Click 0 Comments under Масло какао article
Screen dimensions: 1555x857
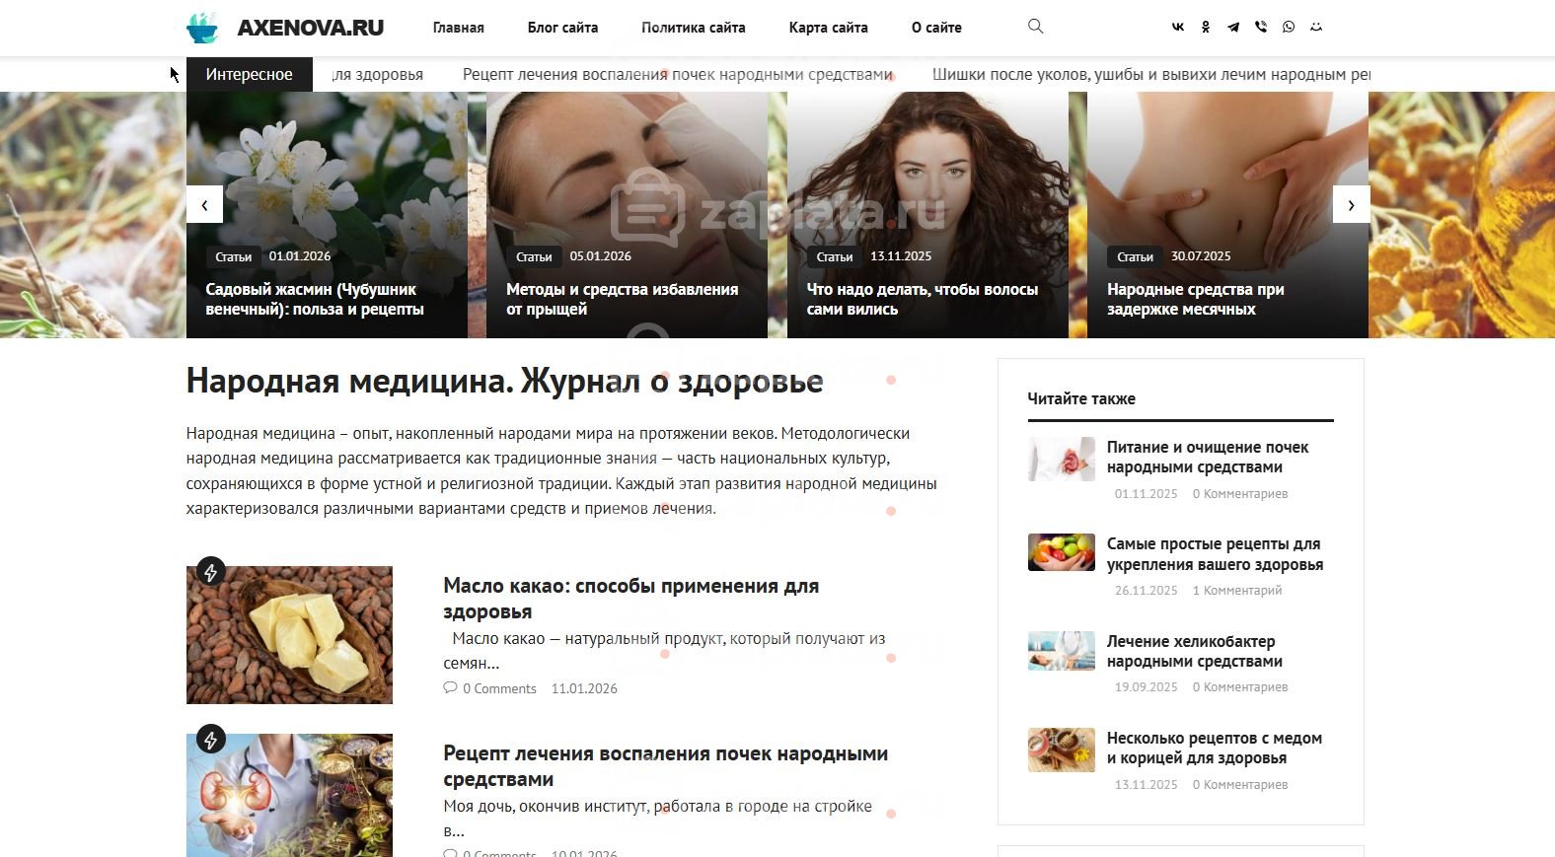499,688
